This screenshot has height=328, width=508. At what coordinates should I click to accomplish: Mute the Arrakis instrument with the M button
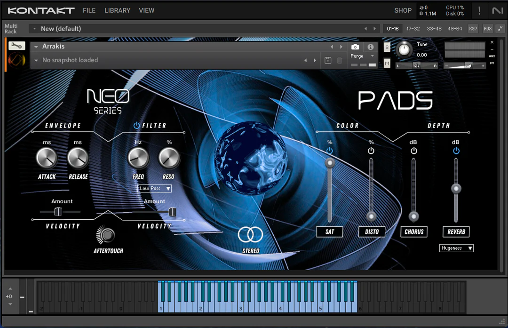[386, 63]
